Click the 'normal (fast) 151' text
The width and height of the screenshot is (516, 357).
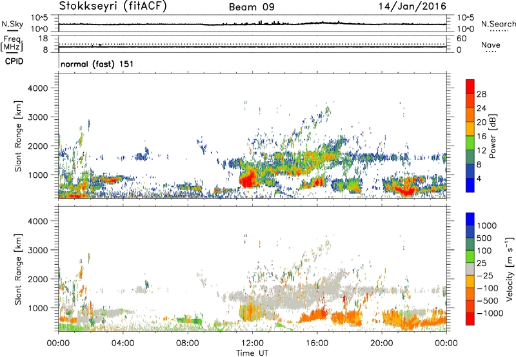(x=97, y=64)
